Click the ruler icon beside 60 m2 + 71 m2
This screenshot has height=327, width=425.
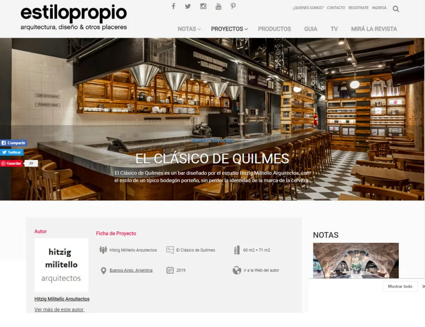coord(237,250)
